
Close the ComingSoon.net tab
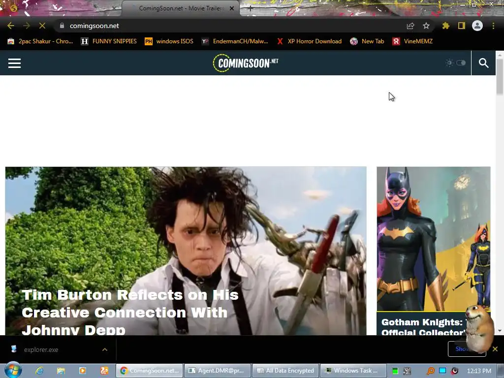232,8
